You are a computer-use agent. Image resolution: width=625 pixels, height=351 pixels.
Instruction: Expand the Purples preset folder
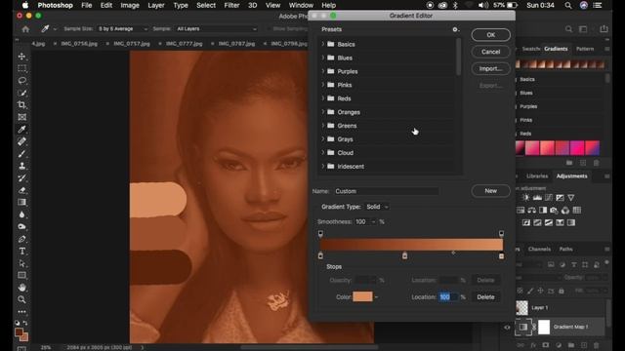323,71
